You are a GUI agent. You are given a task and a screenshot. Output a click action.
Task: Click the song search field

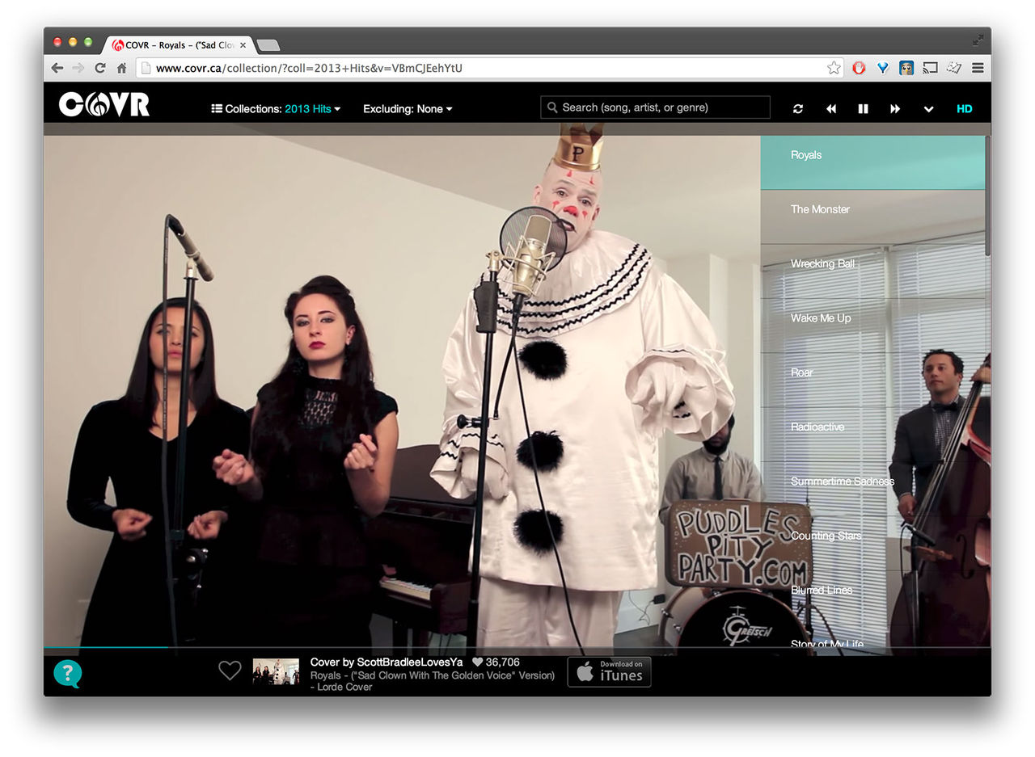click(655, 107)
